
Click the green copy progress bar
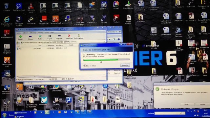click(x=106, y=60)
